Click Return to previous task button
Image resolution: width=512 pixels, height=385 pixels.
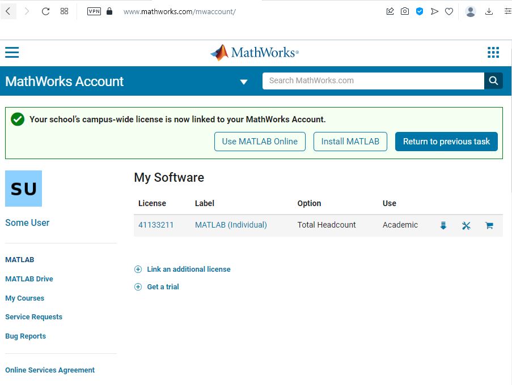pos(446,142)
